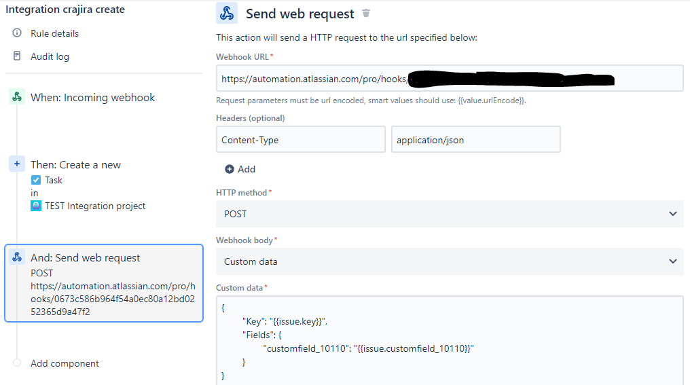The image size is (690, 385).
Task: Click the Incoming webhook trigger icon
Action: coord(17,97)
